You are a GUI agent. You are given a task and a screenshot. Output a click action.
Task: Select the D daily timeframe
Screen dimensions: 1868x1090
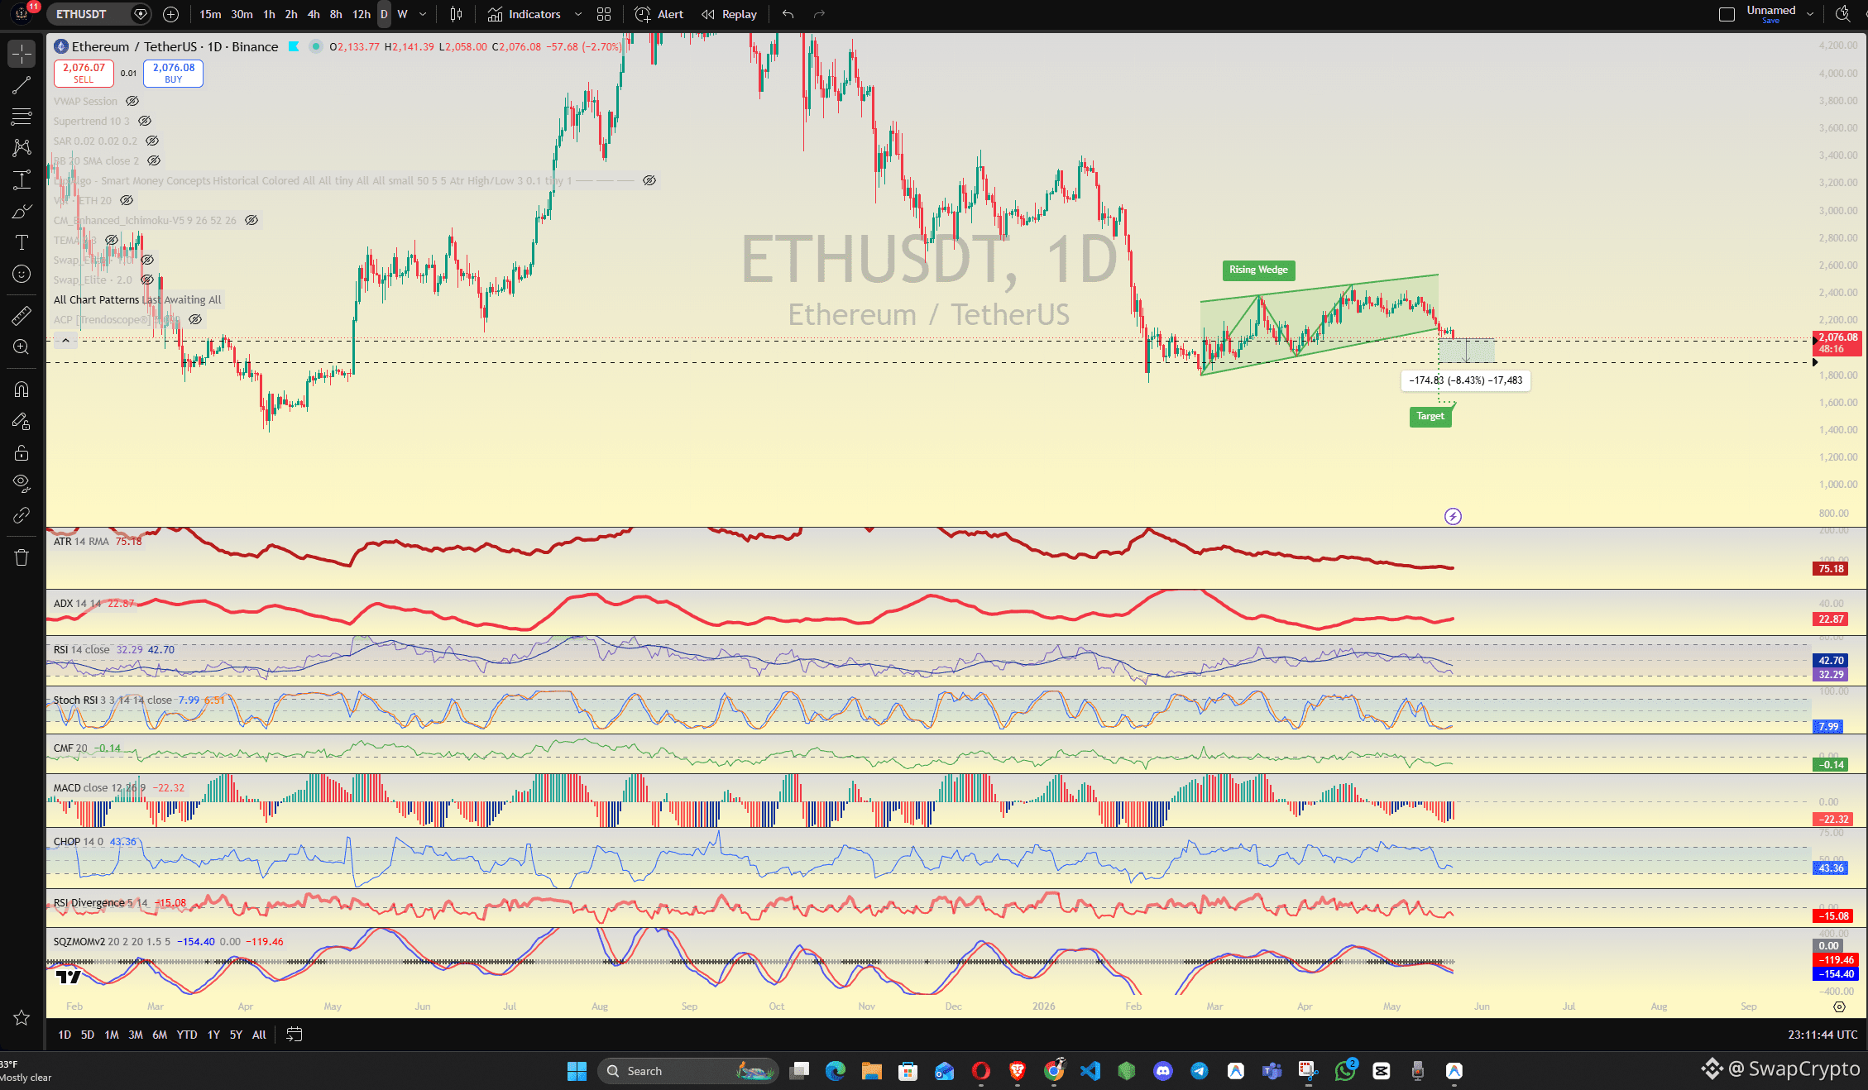coord(384,14)
